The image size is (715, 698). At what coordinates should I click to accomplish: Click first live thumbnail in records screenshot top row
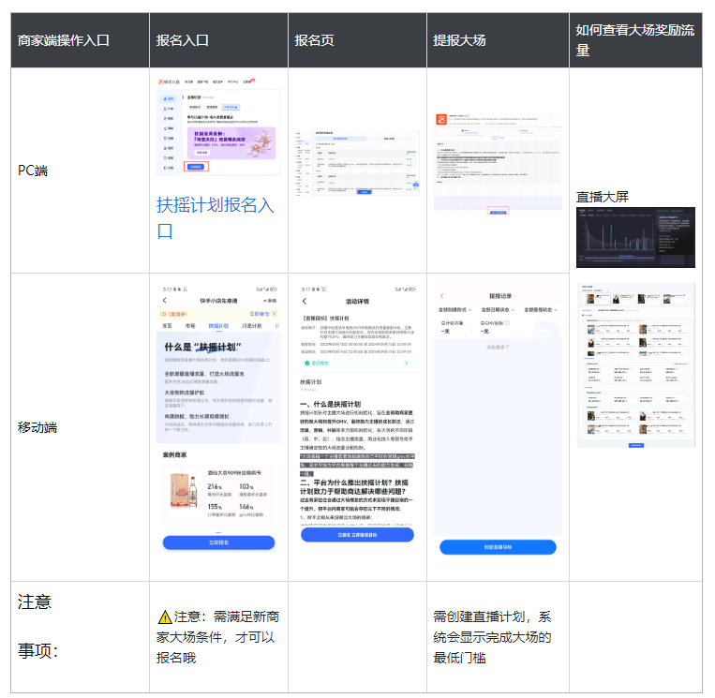(590, 299)
